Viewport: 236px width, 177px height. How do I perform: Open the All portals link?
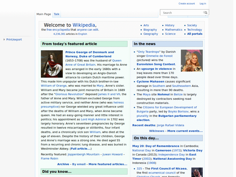pos(195,34)
